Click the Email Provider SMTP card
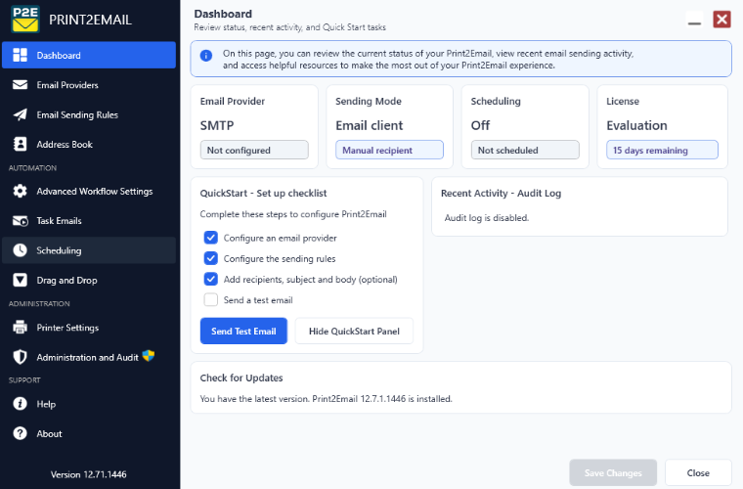The image size is (743, 489). pos(254,126)
